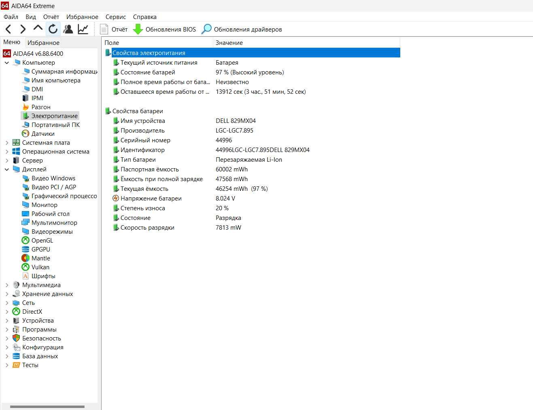Click the Видео Windows icon
This screenshot has width=533, height=410.
coord(25,178)
